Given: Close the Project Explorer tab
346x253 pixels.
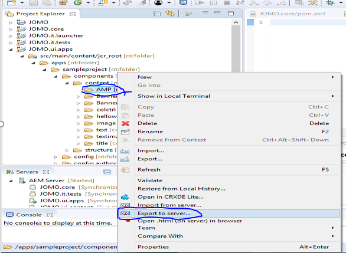Looking at the screenshot, I should coord(73,14).
